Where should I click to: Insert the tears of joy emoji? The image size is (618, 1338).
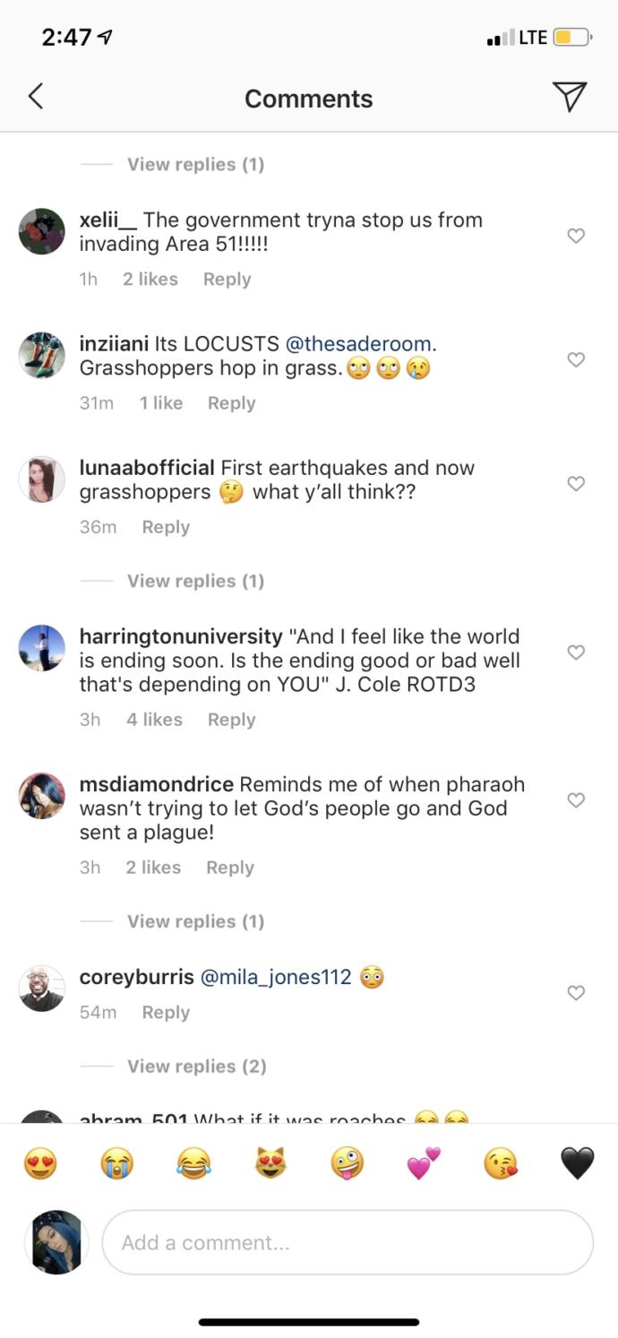tap(193, 1164)
